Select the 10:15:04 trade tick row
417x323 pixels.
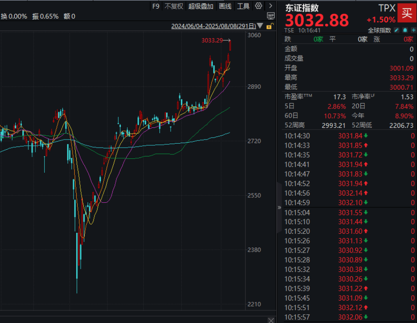tap(349, 213)
